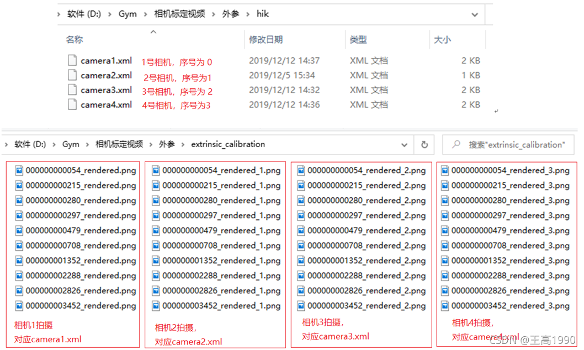Go to Gym folder in hik breadcrumb
This screenshot has width=584, height=350.
tap(128, 14)
